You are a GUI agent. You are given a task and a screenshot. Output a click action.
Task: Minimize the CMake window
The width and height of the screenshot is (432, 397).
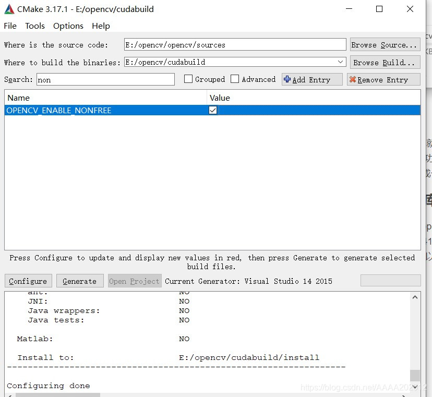(x=349, y=9)
